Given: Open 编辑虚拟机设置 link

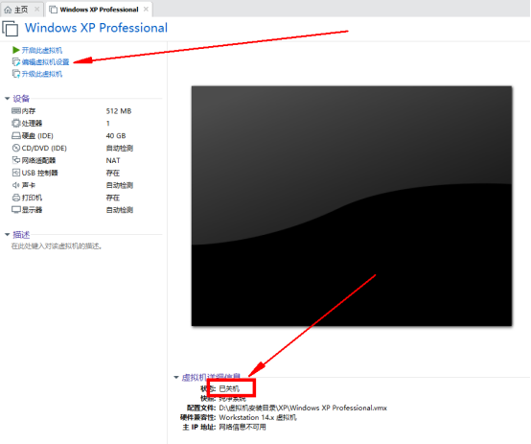Looking at the screenshot, I should click(x=45, y=62).
